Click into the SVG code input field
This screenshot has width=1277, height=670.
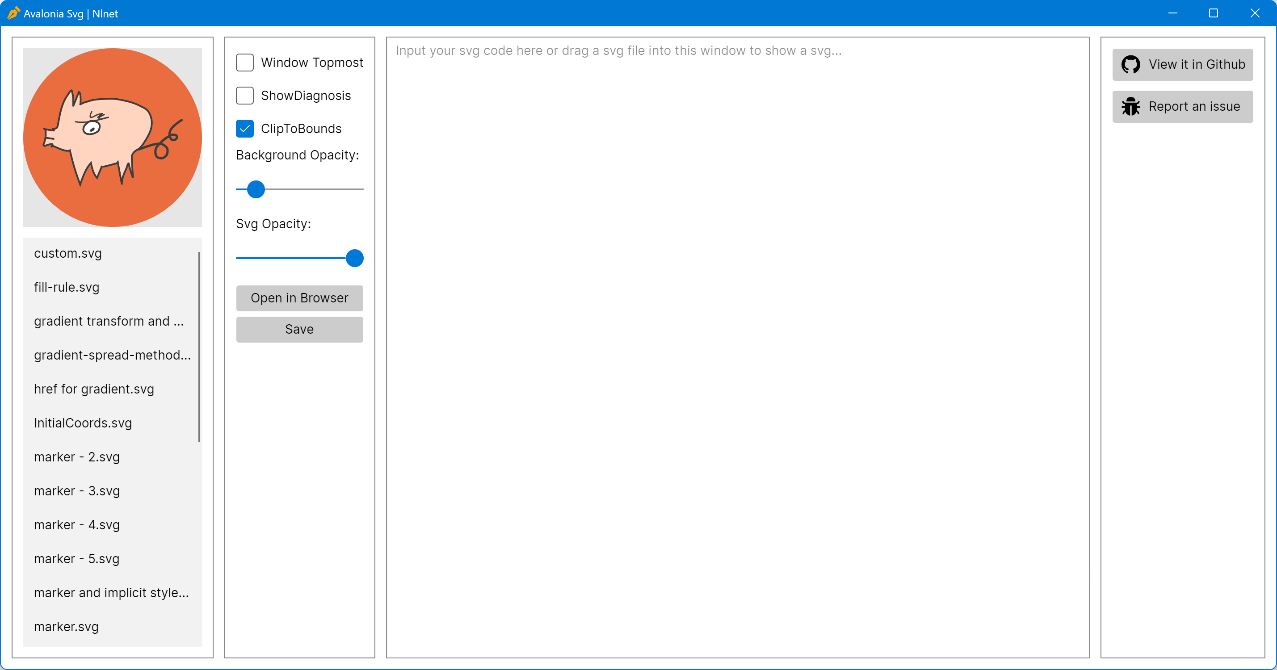point(737,347)
